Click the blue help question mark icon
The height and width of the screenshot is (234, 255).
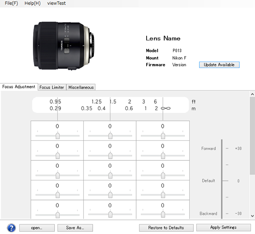(11, 227)
